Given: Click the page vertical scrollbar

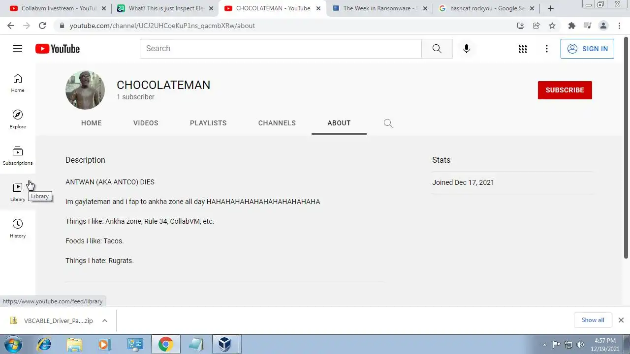Looking at the screenshot, I should tap(626, 147).
